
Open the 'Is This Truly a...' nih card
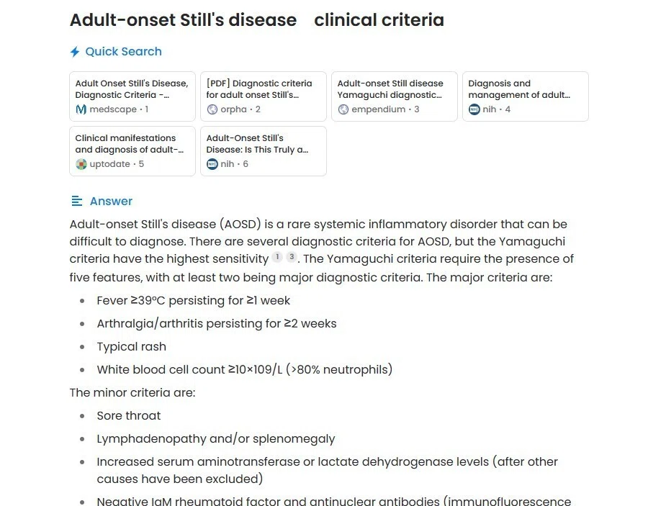coord(264,151)
